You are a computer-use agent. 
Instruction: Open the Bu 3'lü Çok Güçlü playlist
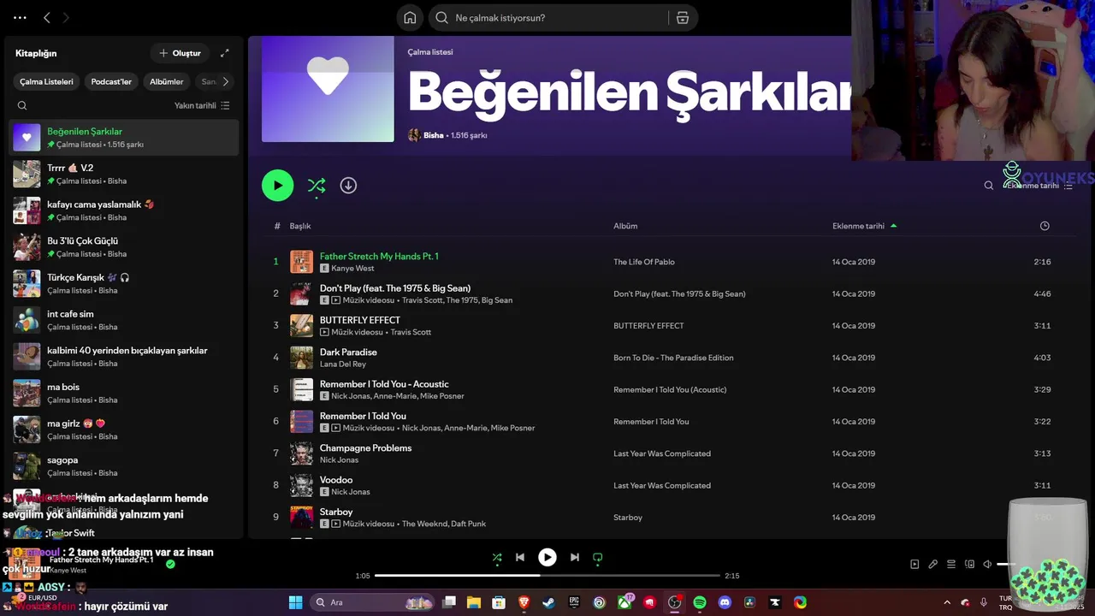pyautogui.click(x=124, y=247)
